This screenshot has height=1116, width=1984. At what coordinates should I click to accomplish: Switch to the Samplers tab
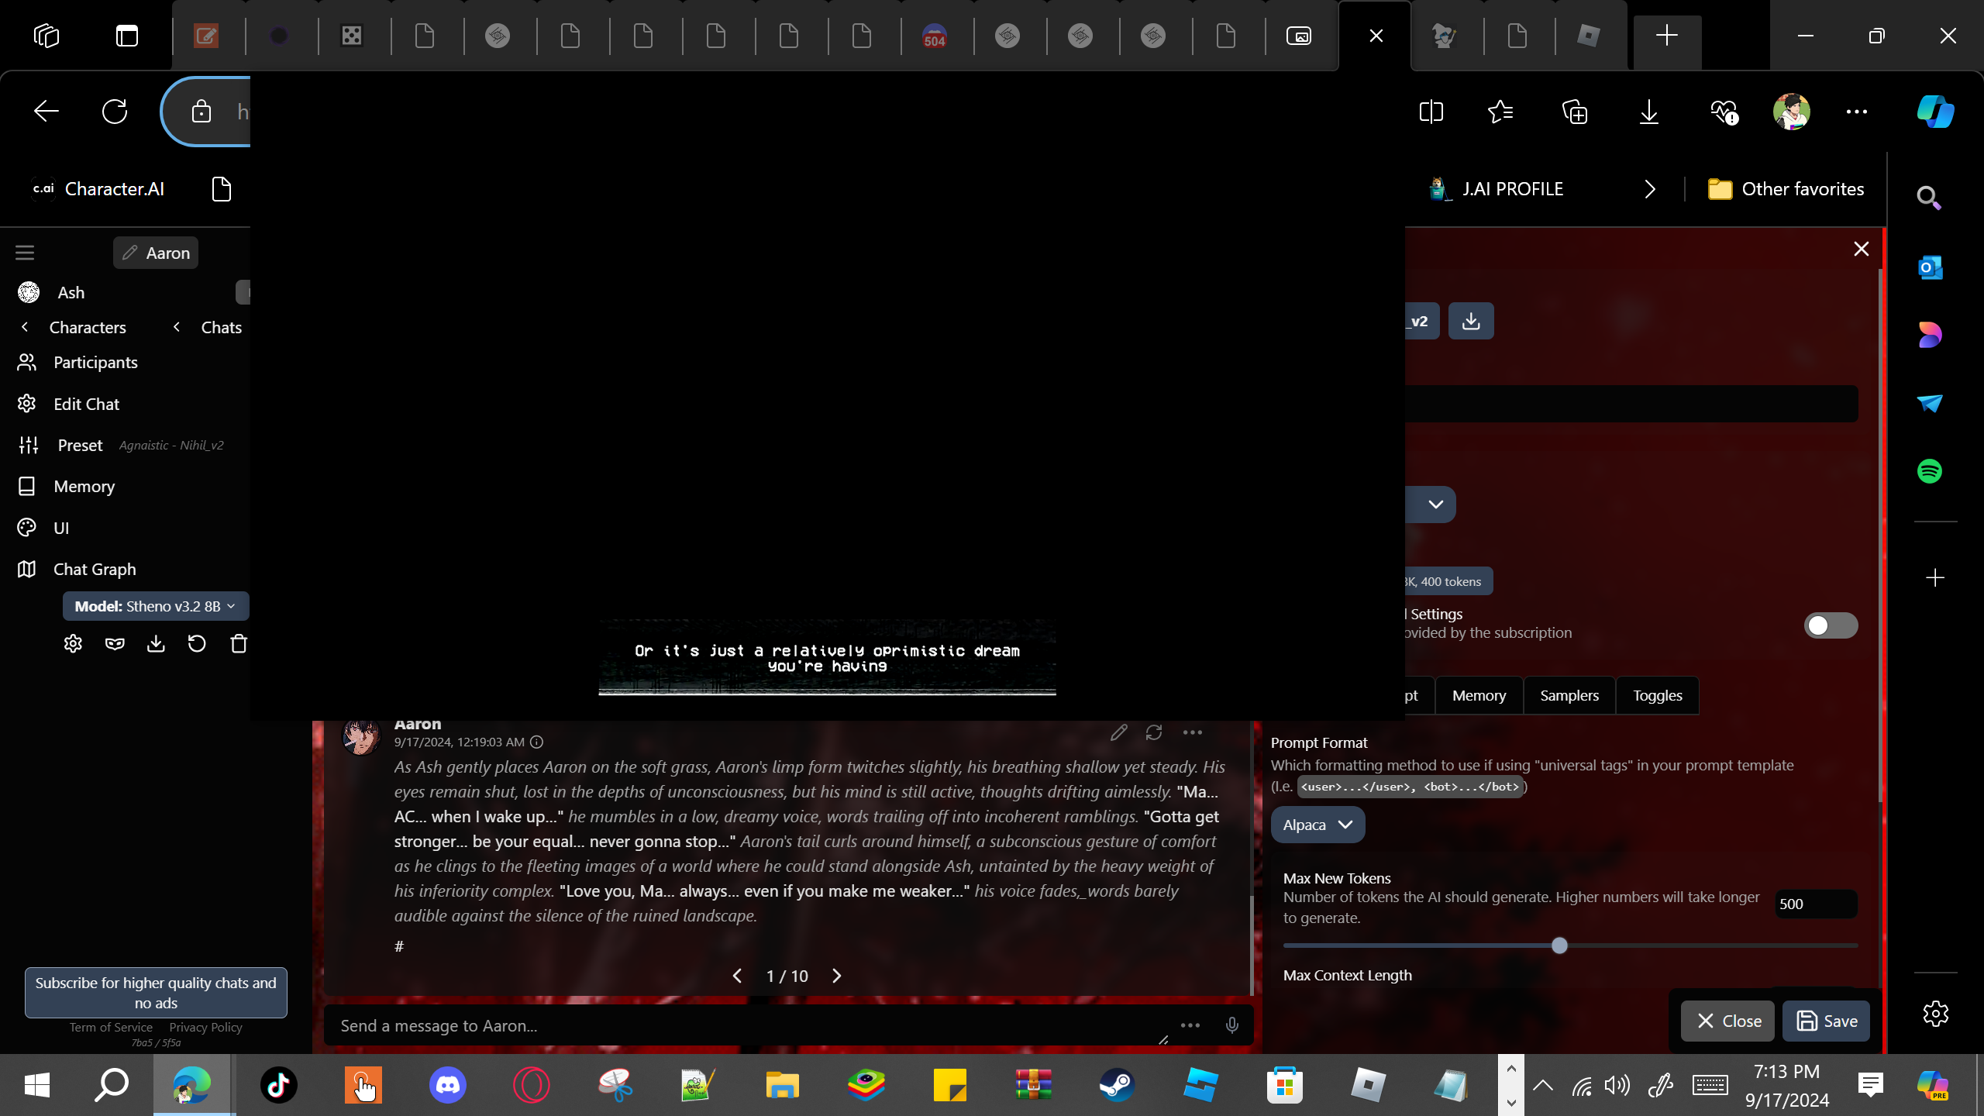click(1569, 695)
